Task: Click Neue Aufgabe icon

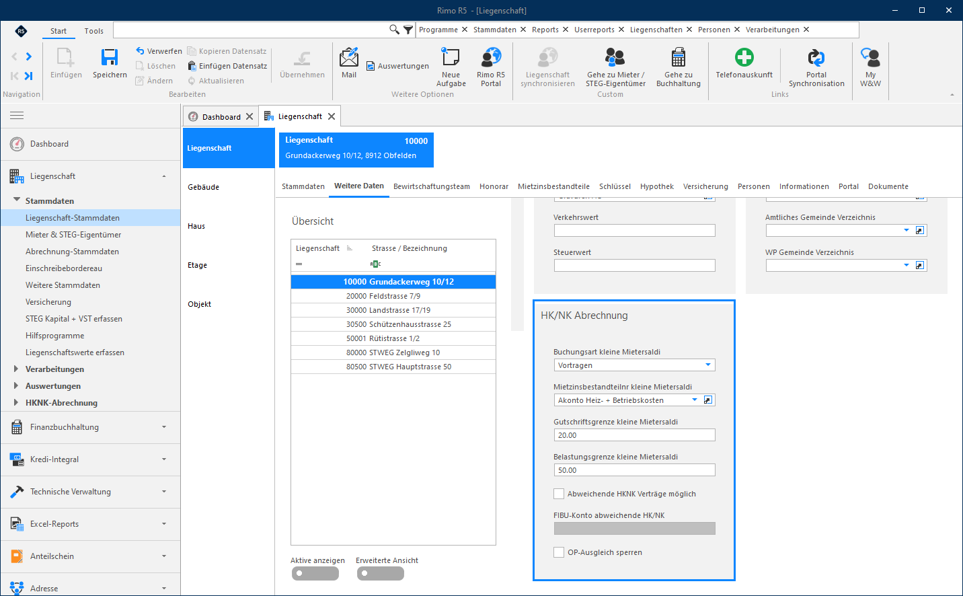Action: tap(451, 57)
